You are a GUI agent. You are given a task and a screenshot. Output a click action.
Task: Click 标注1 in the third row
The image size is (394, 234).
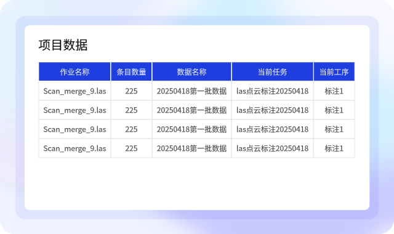pos(334,129)
